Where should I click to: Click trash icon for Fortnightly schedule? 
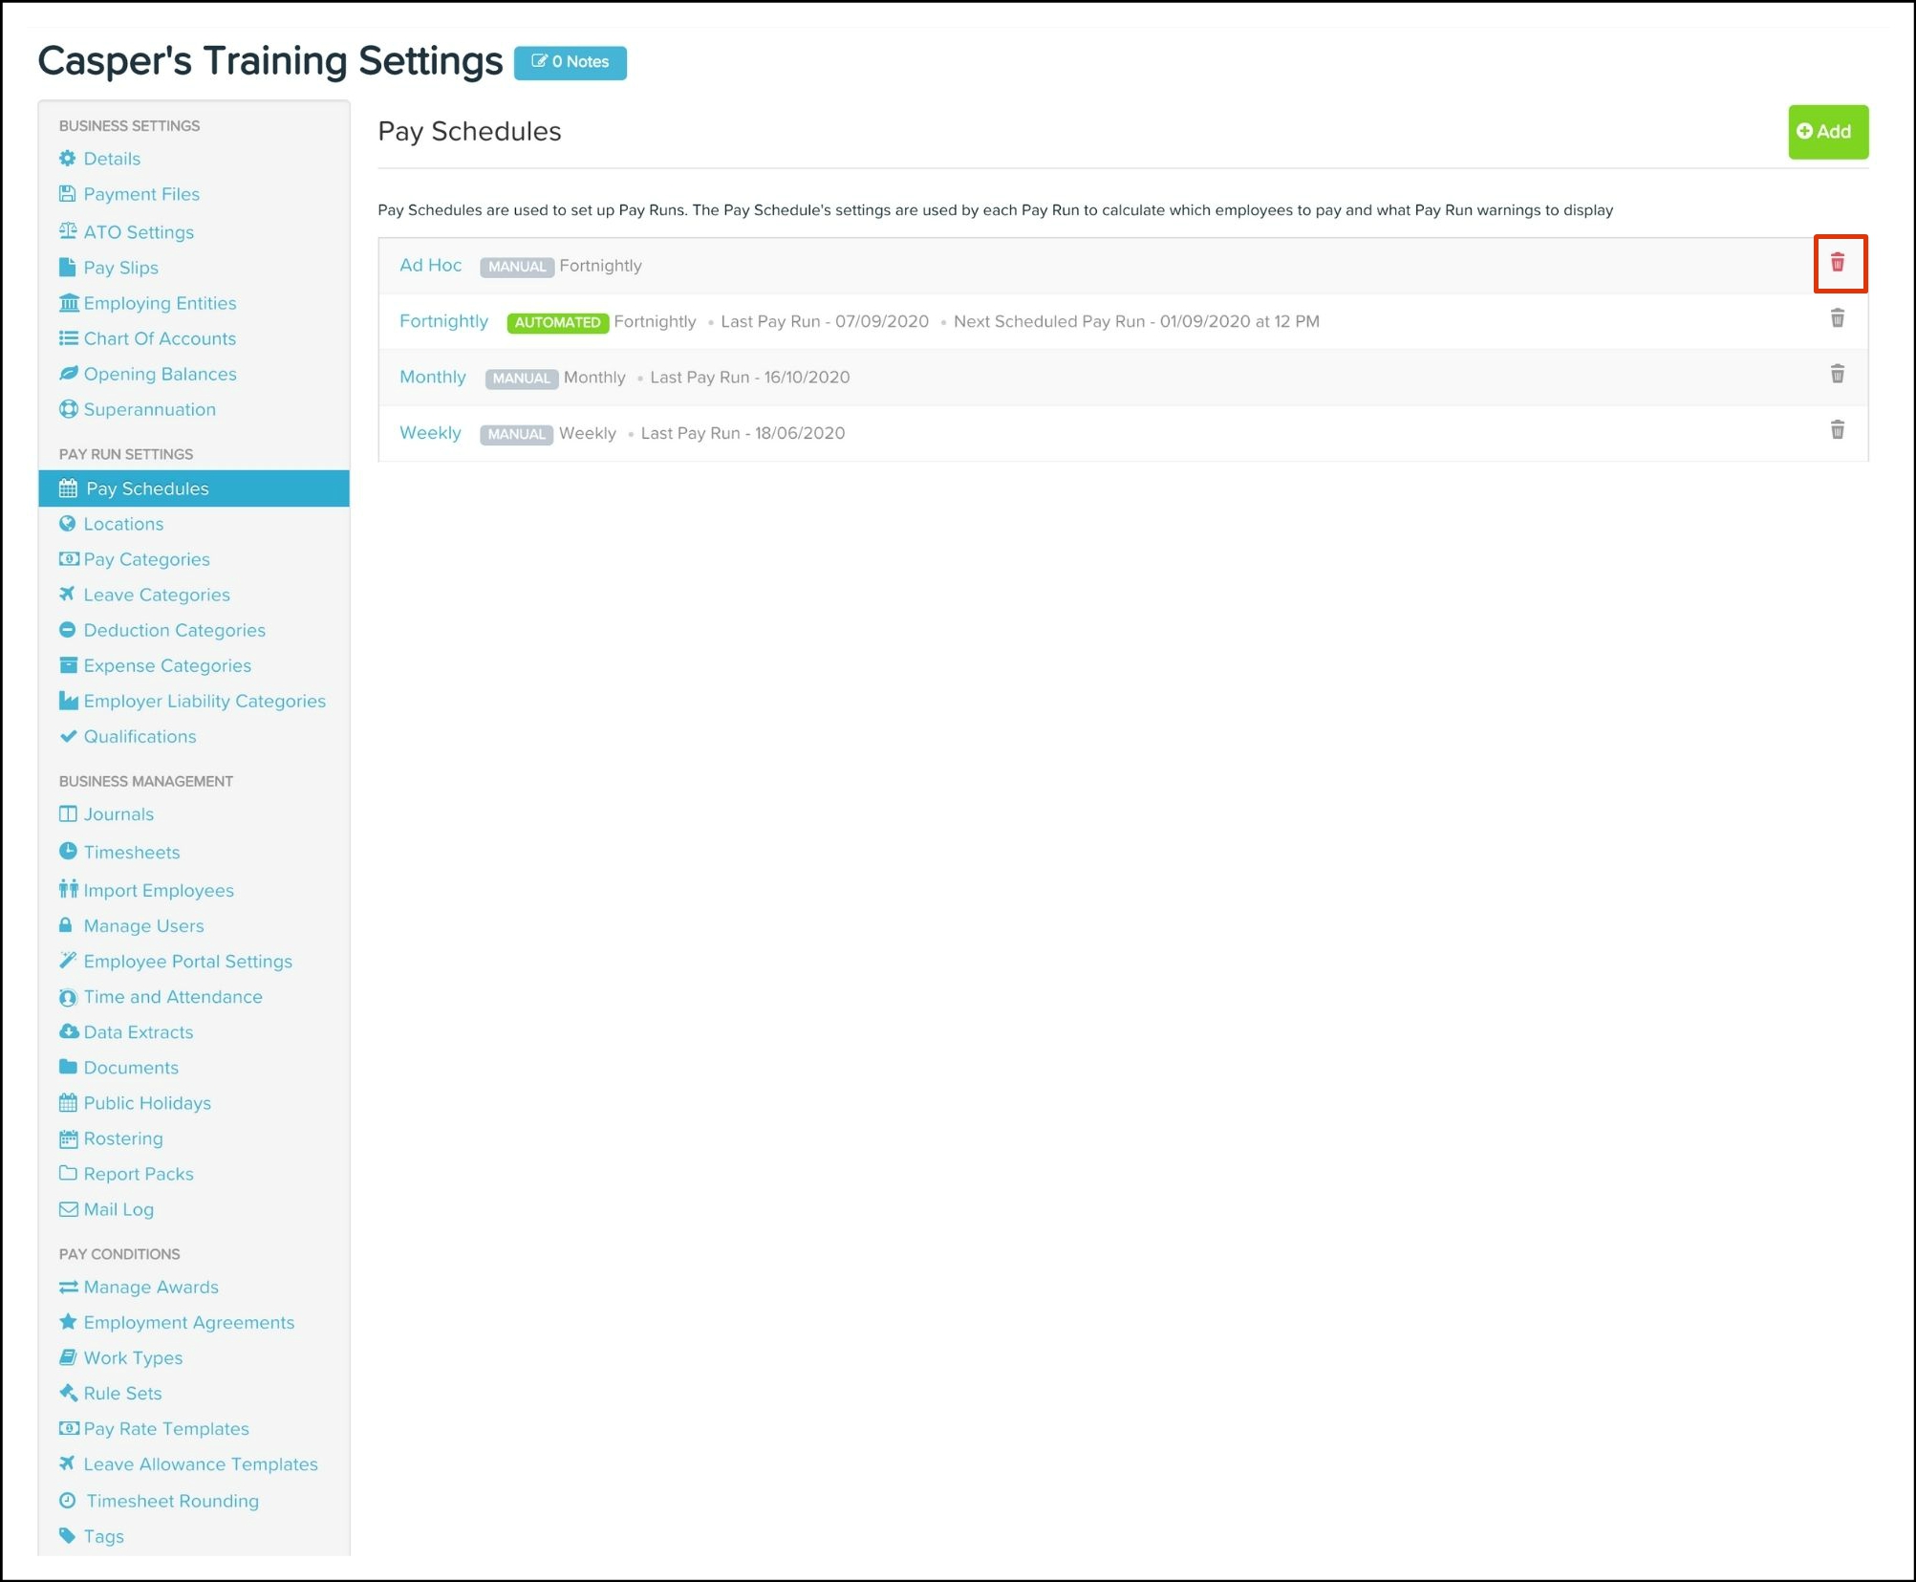[1837, 318]
